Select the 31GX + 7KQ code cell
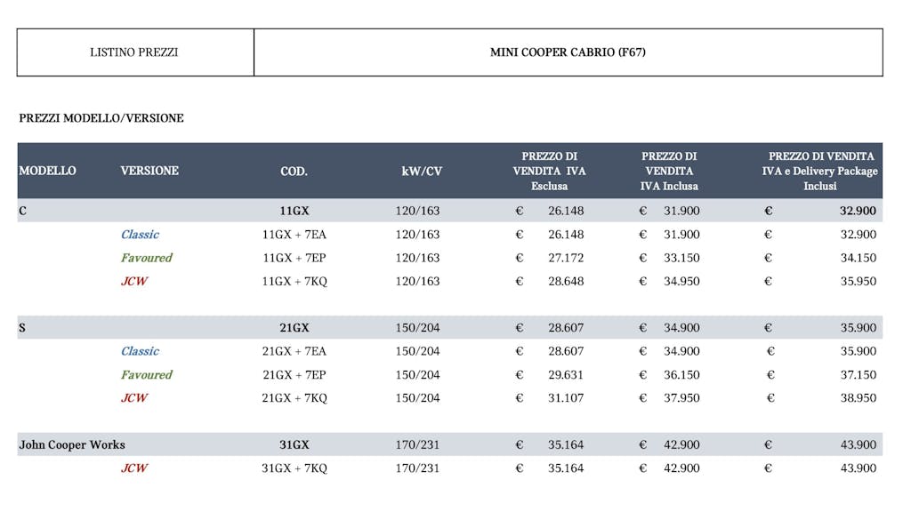This screenshot has height=520, width=911. pyautogui.click(x=294, y=468)
